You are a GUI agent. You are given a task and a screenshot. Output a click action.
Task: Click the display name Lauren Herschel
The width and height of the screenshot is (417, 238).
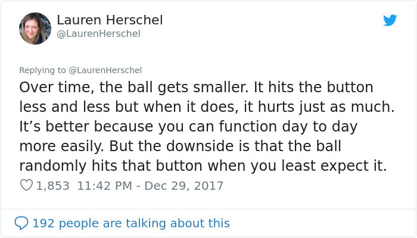click(110, 20)
